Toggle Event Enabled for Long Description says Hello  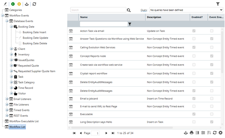(x=211, y=122)
